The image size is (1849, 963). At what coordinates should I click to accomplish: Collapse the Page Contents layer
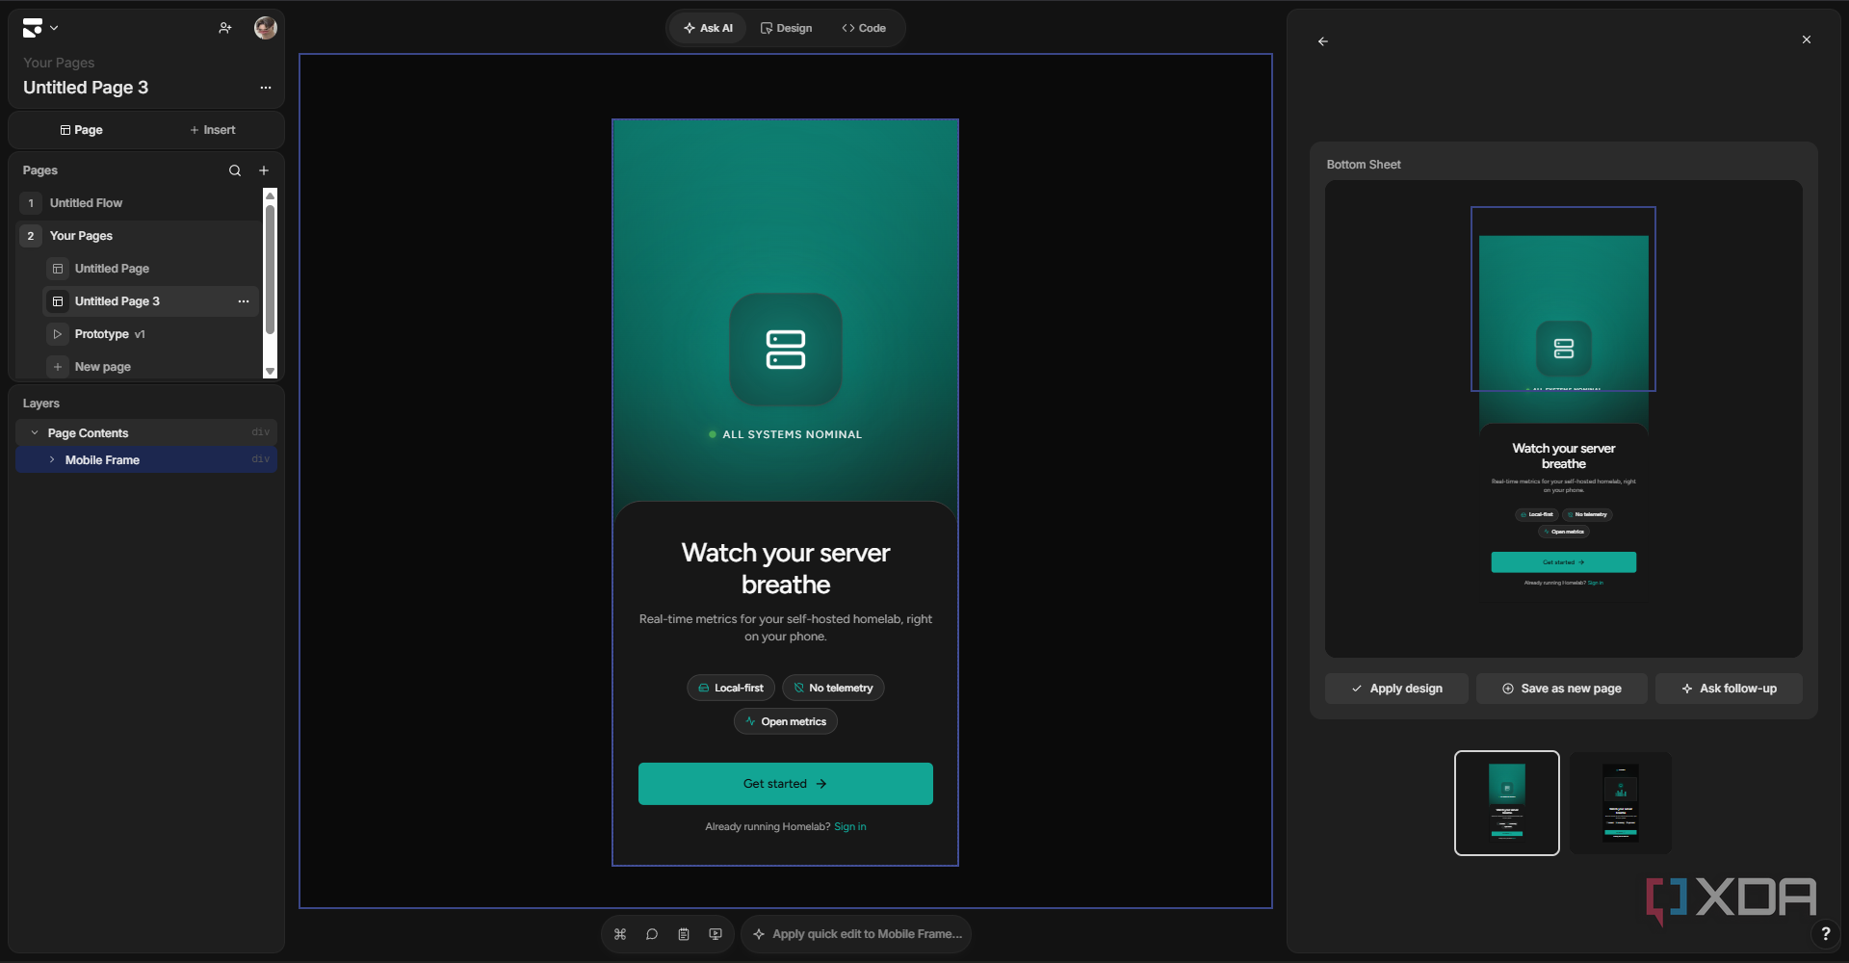point(35,433)
